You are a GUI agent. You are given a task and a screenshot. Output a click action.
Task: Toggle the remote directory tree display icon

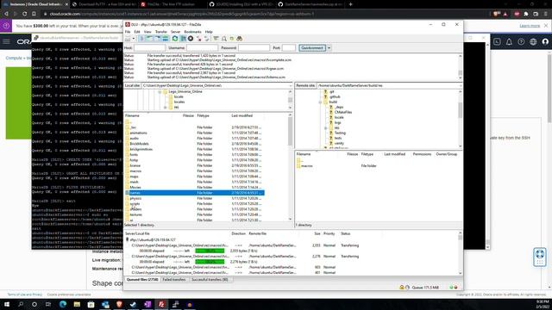coord(157,39)
